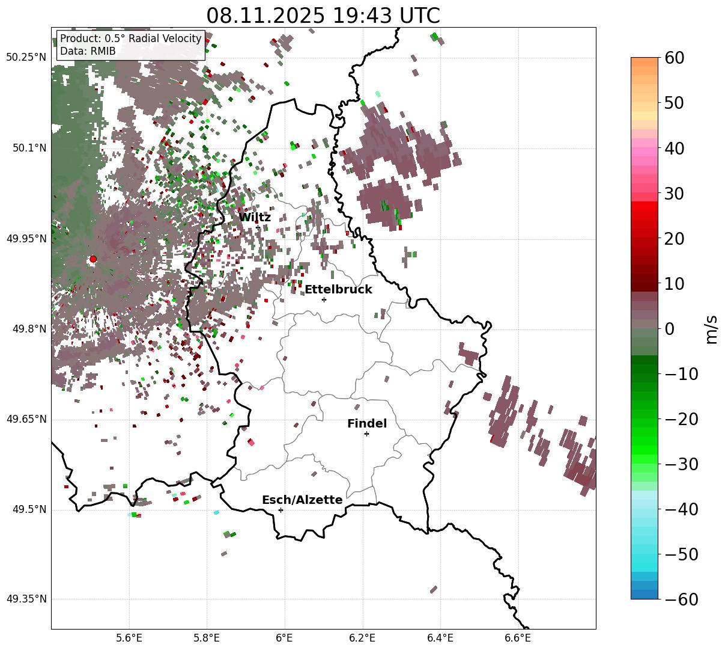The width and height of the screenshot is (725, 650).
Task: Click the 6.2°E longitude label
Action: point(362,638)
